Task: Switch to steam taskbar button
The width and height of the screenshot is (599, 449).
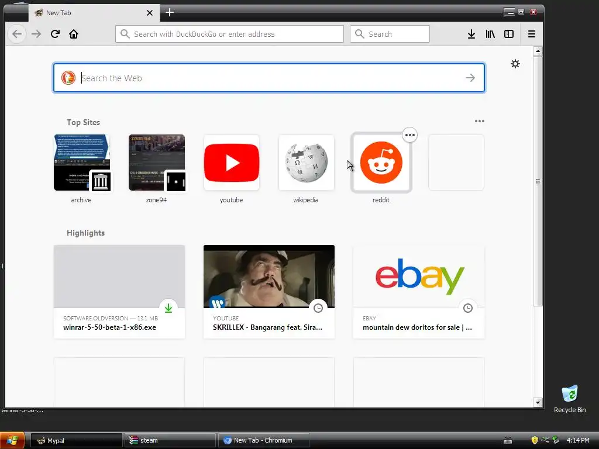Action: point(170,440)
